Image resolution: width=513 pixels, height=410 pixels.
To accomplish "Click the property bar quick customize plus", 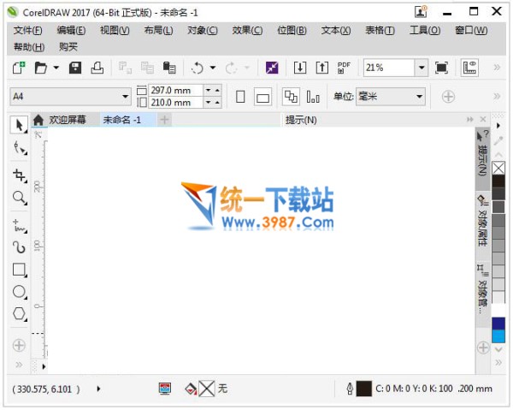I will click(448, 97).
